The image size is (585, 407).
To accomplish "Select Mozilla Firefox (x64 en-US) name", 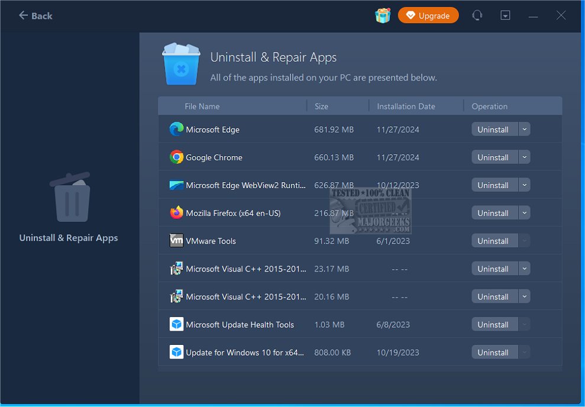I will click(x=233, y=214).
